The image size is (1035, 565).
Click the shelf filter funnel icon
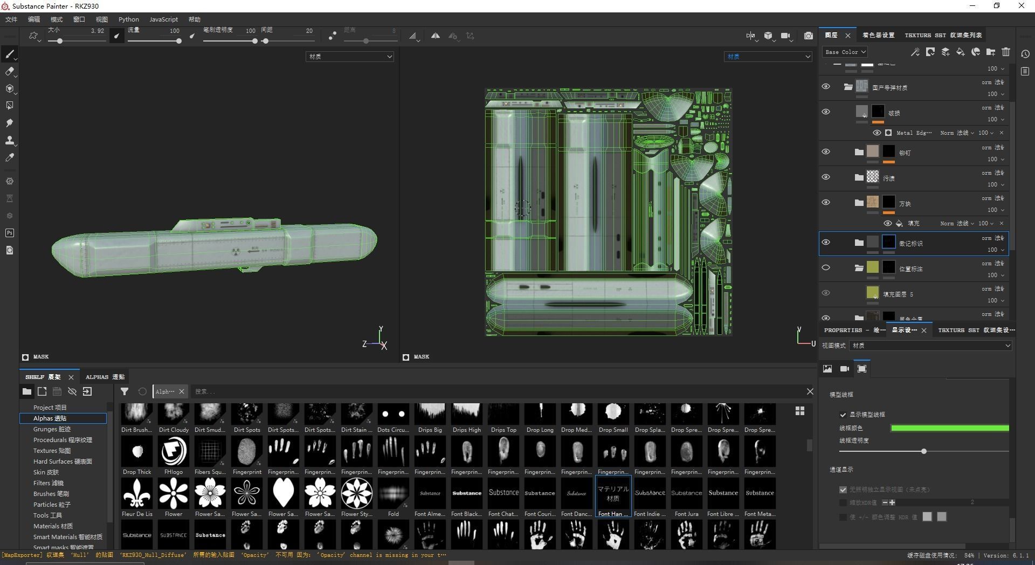click(125, 391)
